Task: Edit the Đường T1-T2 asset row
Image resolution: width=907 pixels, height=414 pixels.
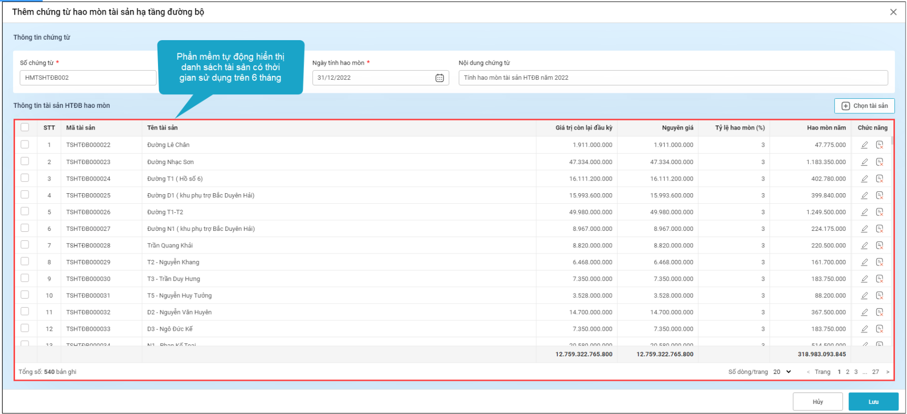Action: coord(864,212)
